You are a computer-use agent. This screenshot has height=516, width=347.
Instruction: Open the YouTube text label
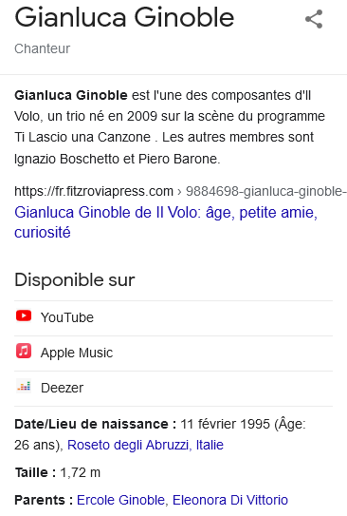[67, 317]
